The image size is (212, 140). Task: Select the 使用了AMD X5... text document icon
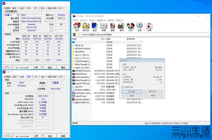click(x=74, y=102)
